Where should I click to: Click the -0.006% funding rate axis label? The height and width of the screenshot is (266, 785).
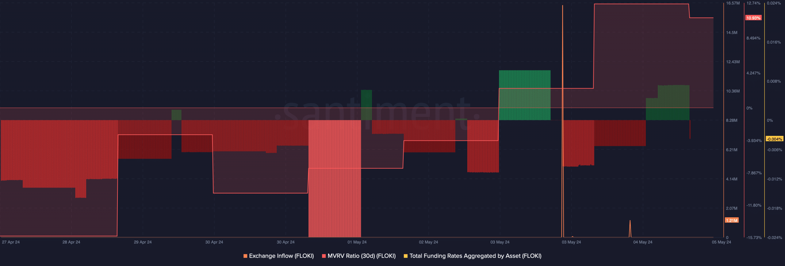(x=775, y=150)
